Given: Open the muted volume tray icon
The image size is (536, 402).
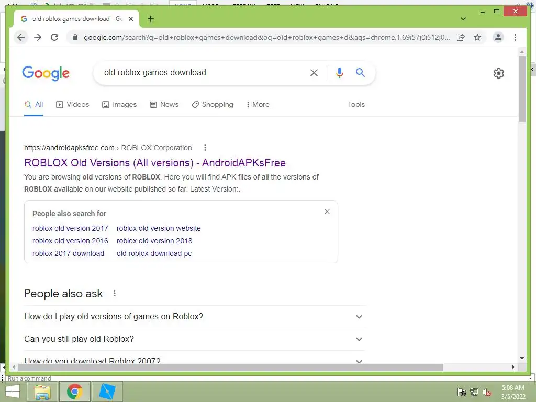Looking at the screenshot, I should point(487,392).
